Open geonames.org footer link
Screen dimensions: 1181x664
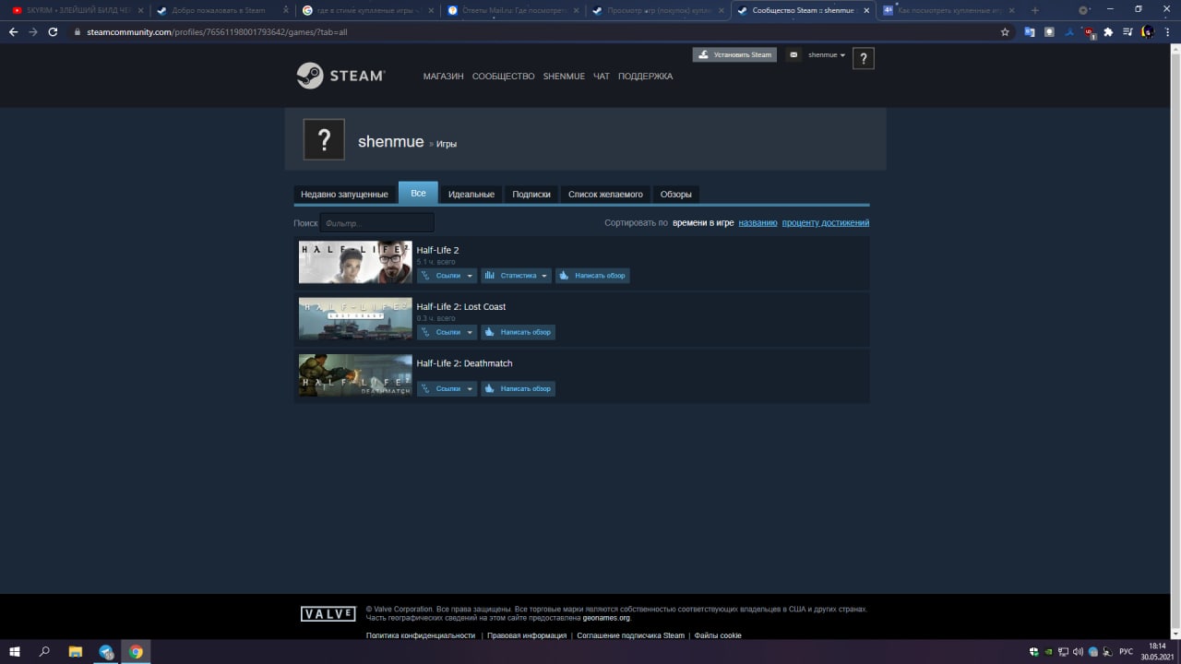pyautogui.click(x=606, y=618)
